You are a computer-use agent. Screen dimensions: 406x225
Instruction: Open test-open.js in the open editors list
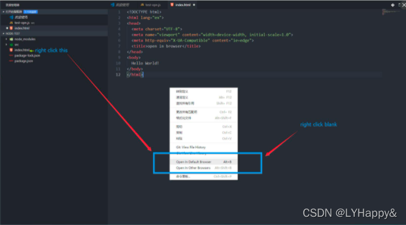coord(22,23)
